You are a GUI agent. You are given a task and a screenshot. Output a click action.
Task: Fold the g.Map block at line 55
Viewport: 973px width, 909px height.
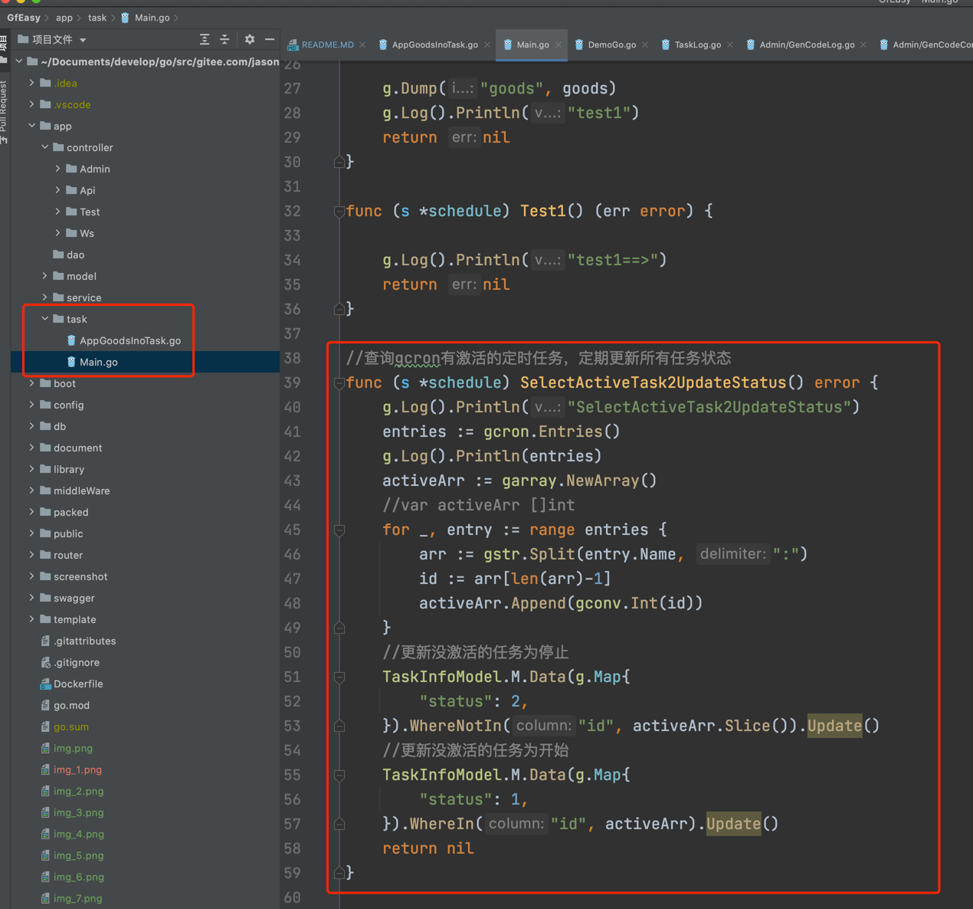pos(339,776)
